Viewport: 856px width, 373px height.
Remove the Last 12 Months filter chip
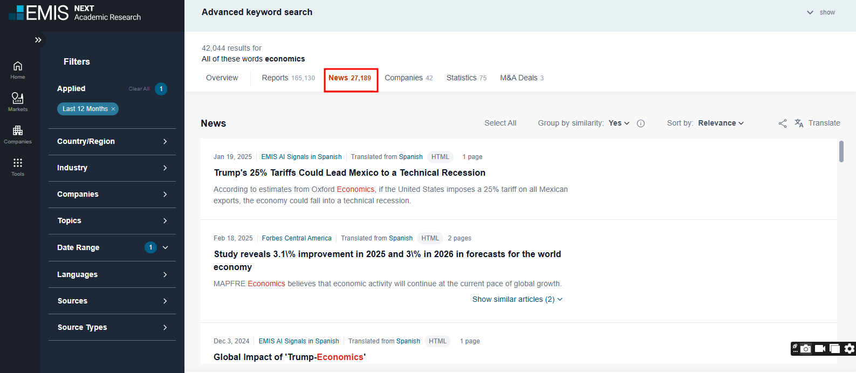pos(113,109)
